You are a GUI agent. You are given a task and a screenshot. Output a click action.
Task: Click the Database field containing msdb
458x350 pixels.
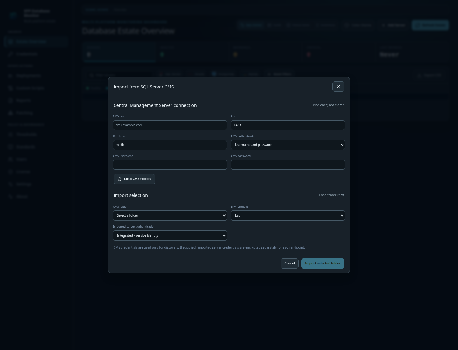coord(170,145)
